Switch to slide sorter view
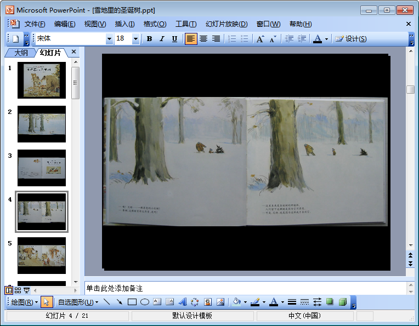The image size is (419, 326). pos(18,290)
